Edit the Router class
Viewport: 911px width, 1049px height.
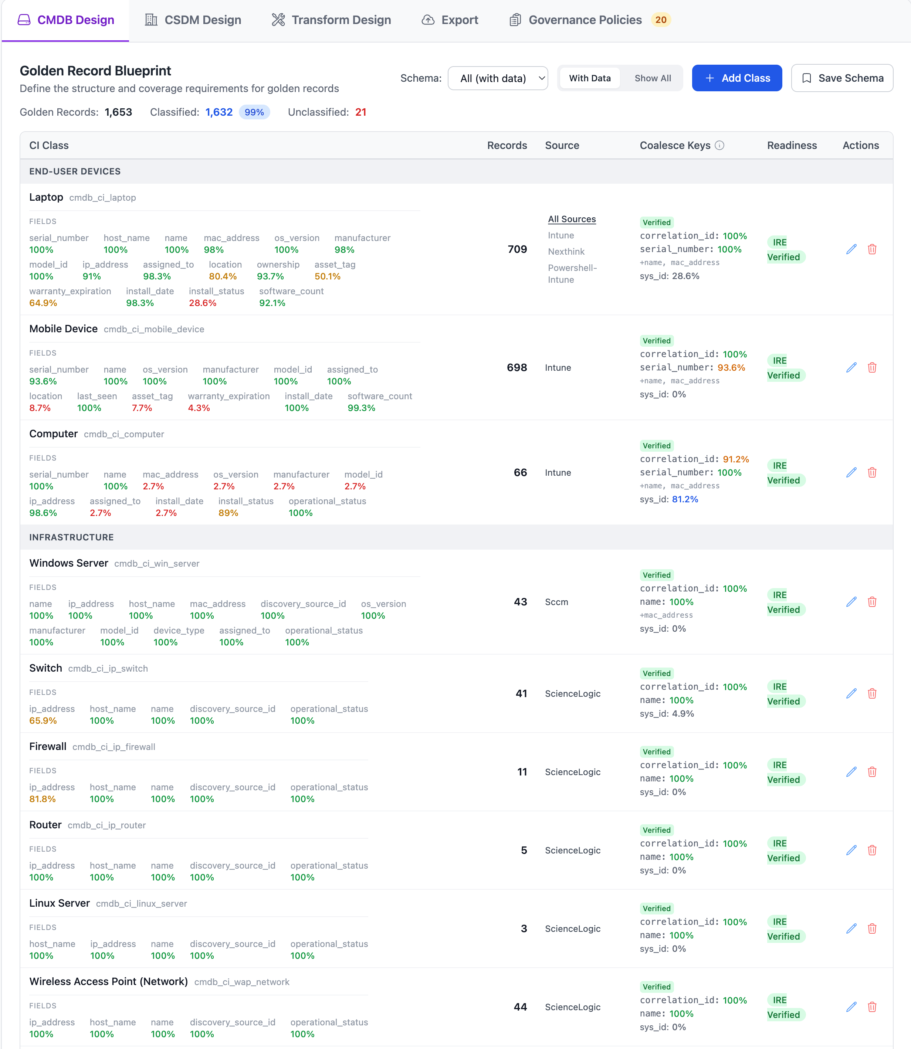(851, 850)
